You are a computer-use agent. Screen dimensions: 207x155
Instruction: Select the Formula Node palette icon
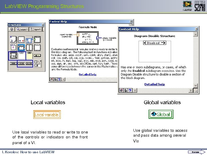[x=13, y=55]
